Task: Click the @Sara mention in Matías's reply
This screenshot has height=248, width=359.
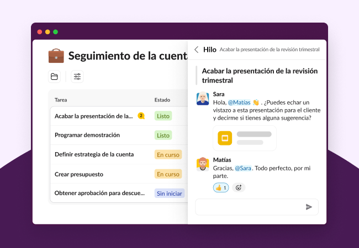Action: click(243, 168)
